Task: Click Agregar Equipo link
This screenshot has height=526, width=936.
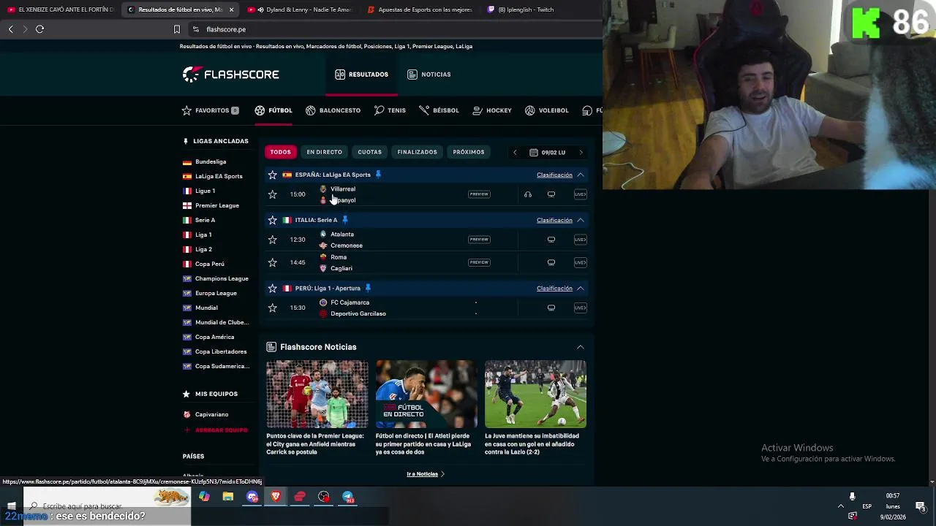Action: click(216, 430)
